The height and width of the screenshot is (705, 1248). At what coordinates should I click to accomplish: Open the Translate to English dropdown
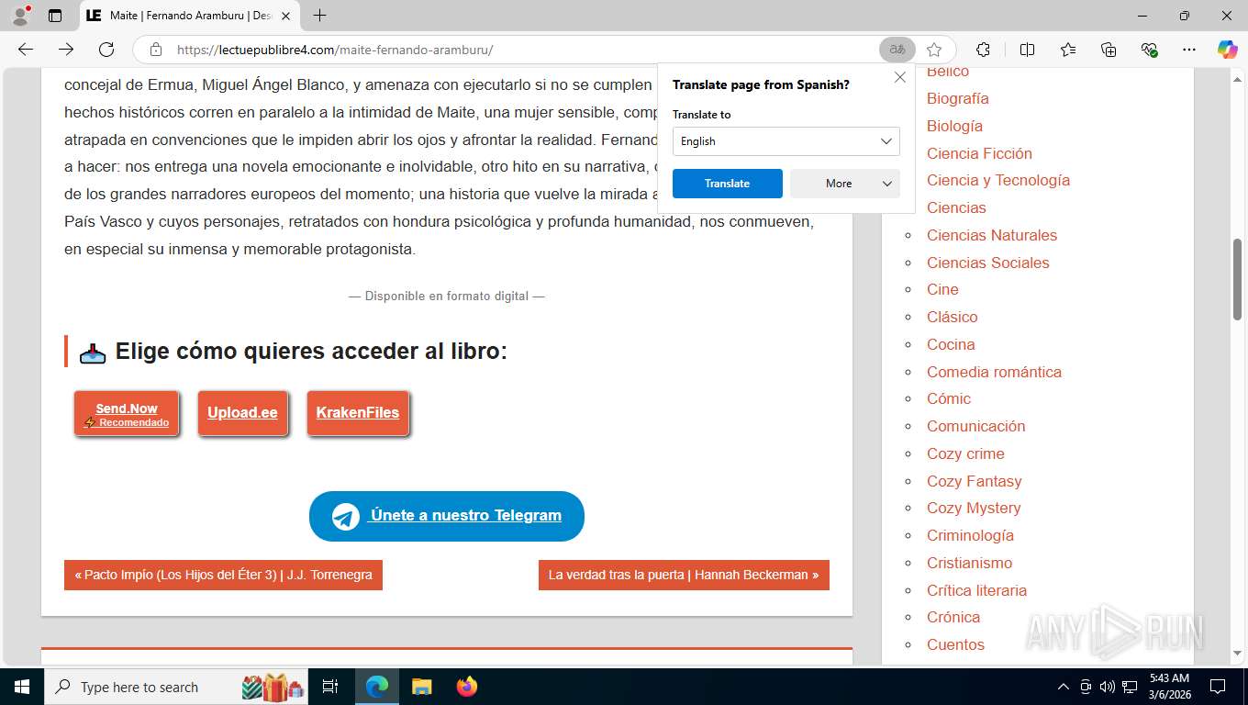(x=786, y=141)
